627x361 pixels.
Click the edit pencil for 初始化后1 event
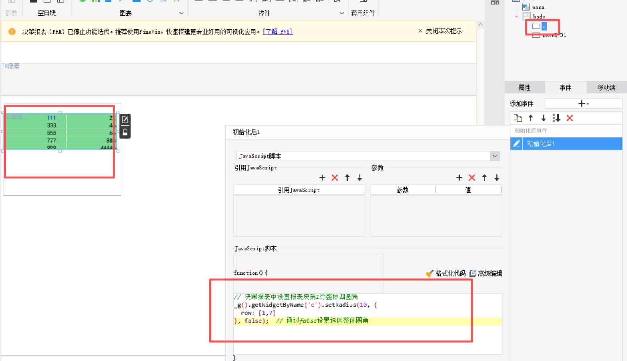[516, 144]
